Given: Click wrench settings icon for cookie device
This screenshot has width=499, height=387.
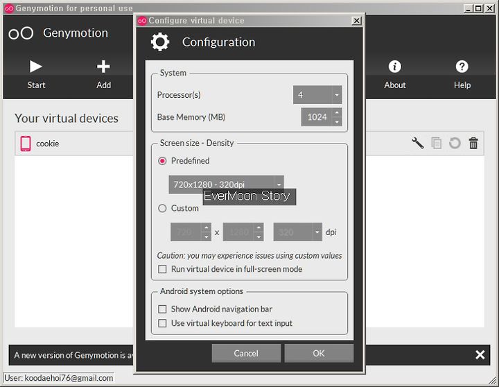Looking at the screenshot, I should [418, 143].
